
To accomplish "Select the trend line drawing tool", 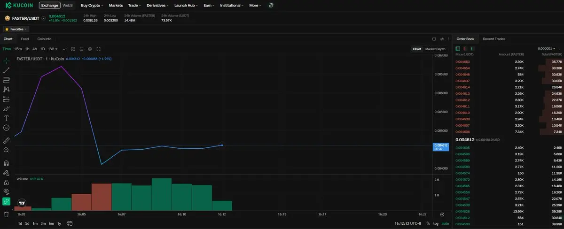I will pyautogui.click(x=7, y=70).
